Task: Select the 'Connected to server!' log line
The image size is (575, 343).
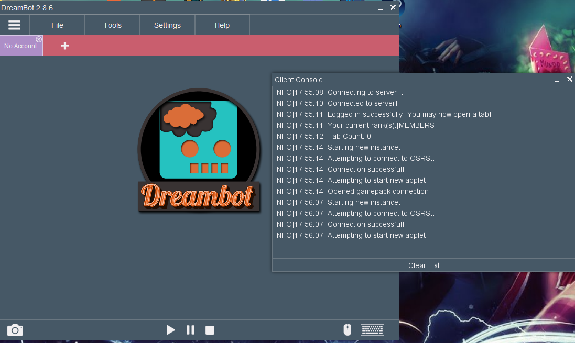Action: 335,103
